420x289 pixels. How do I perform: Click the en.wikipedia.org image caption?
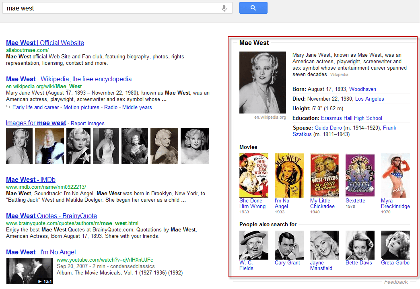(x=270, y=118)
